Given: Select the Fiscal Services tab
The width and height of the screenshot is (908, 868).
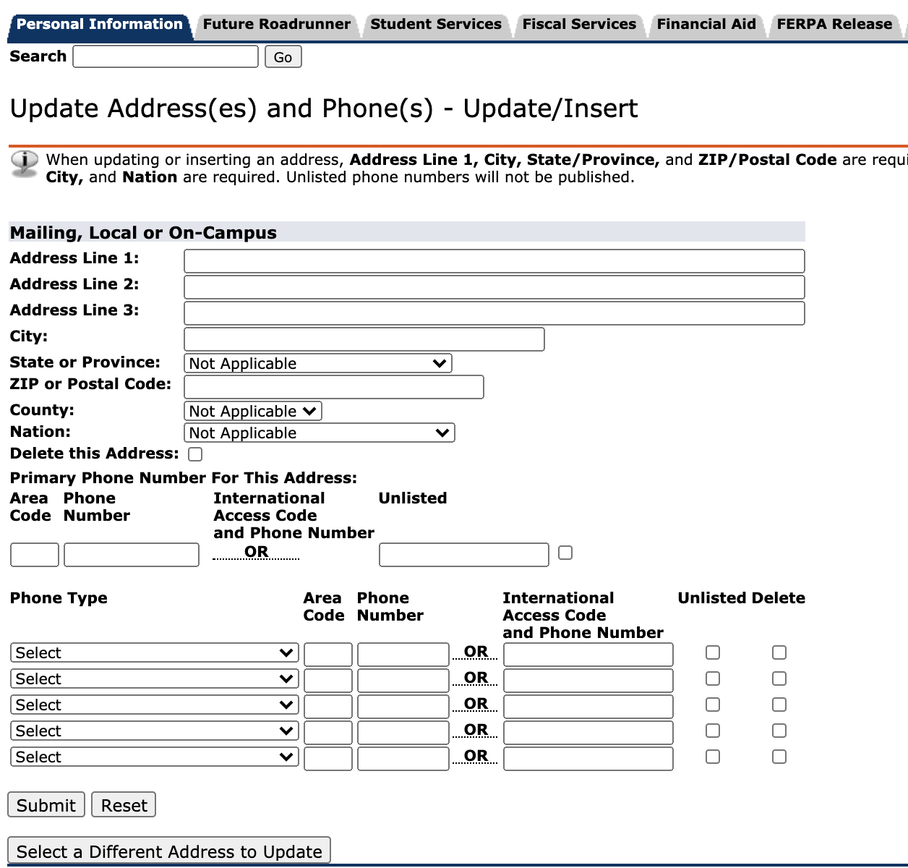Looking at the screenshot, I should [578, 24].
